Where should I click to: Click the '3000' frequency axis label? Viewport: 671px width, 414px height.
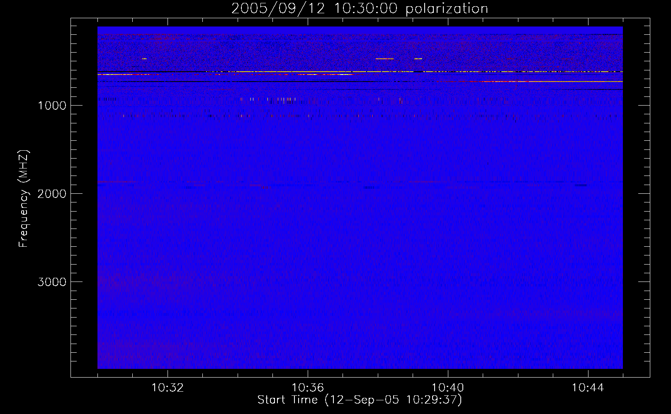click(52, 282)
